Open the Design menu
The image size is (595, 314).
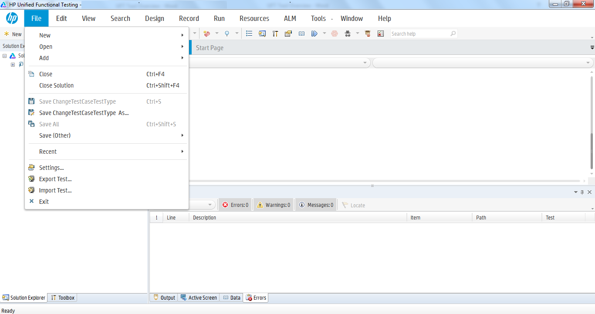pyautogui.click(x=155, y=18)
